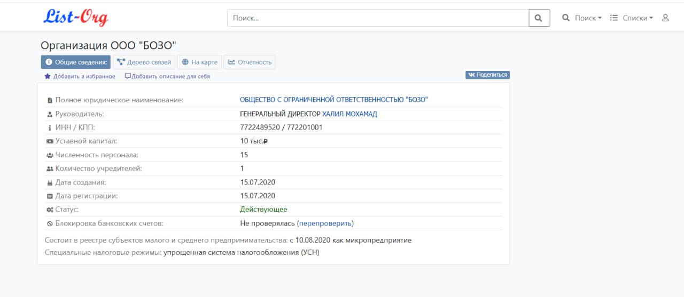Screen dimensions: 684x297
Task: Switch to the Дерево связей tab
Action: [144, 62]
